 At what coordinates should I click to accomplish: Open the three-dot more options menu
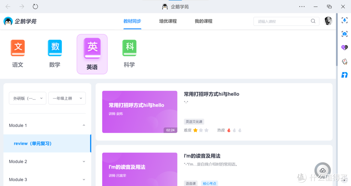[302, 6]
